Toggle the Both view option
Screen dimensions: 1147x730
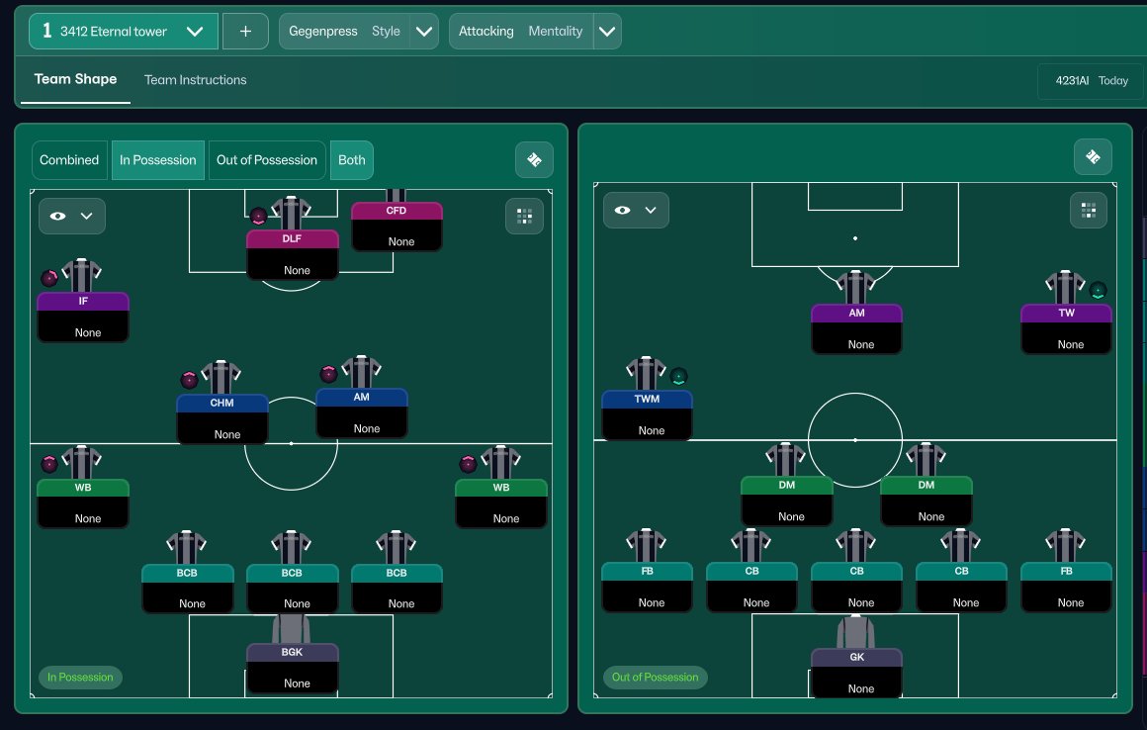tap(352, 160)
